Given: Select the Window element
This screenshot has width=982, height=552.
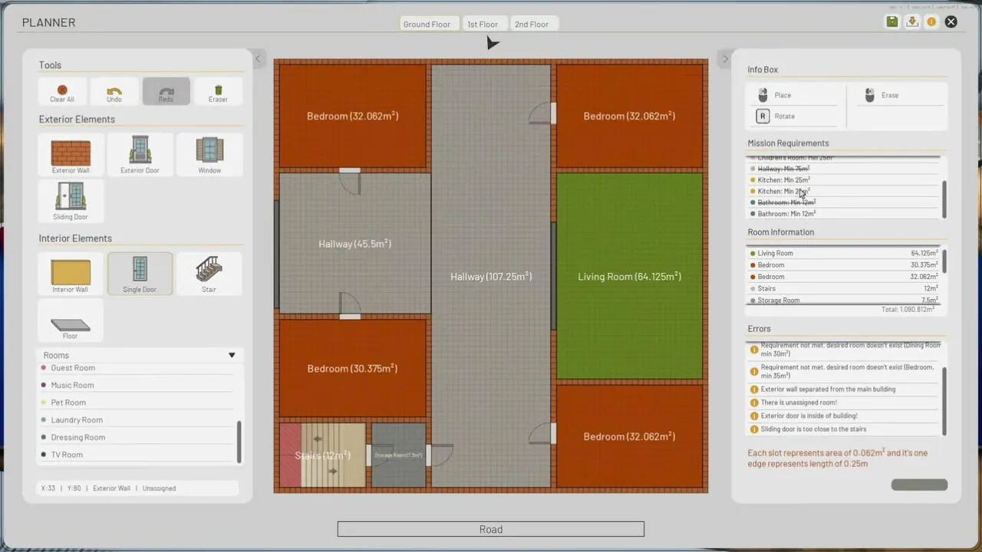Looking at the screenshot, I should coord(209,155).
